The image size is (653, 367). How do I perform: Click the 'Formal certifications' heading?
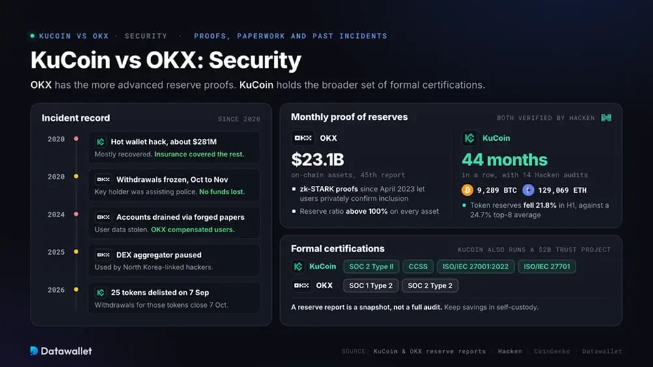338,249
